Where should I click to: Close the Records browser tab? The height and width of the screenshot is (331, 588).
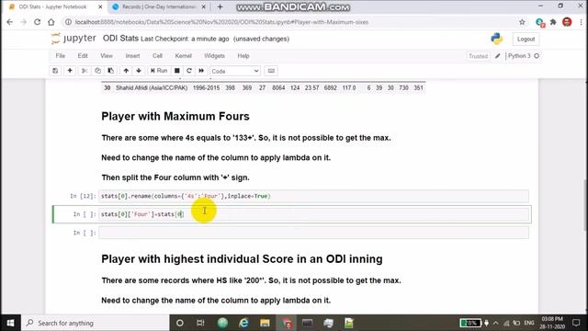(x=204, y=6)
